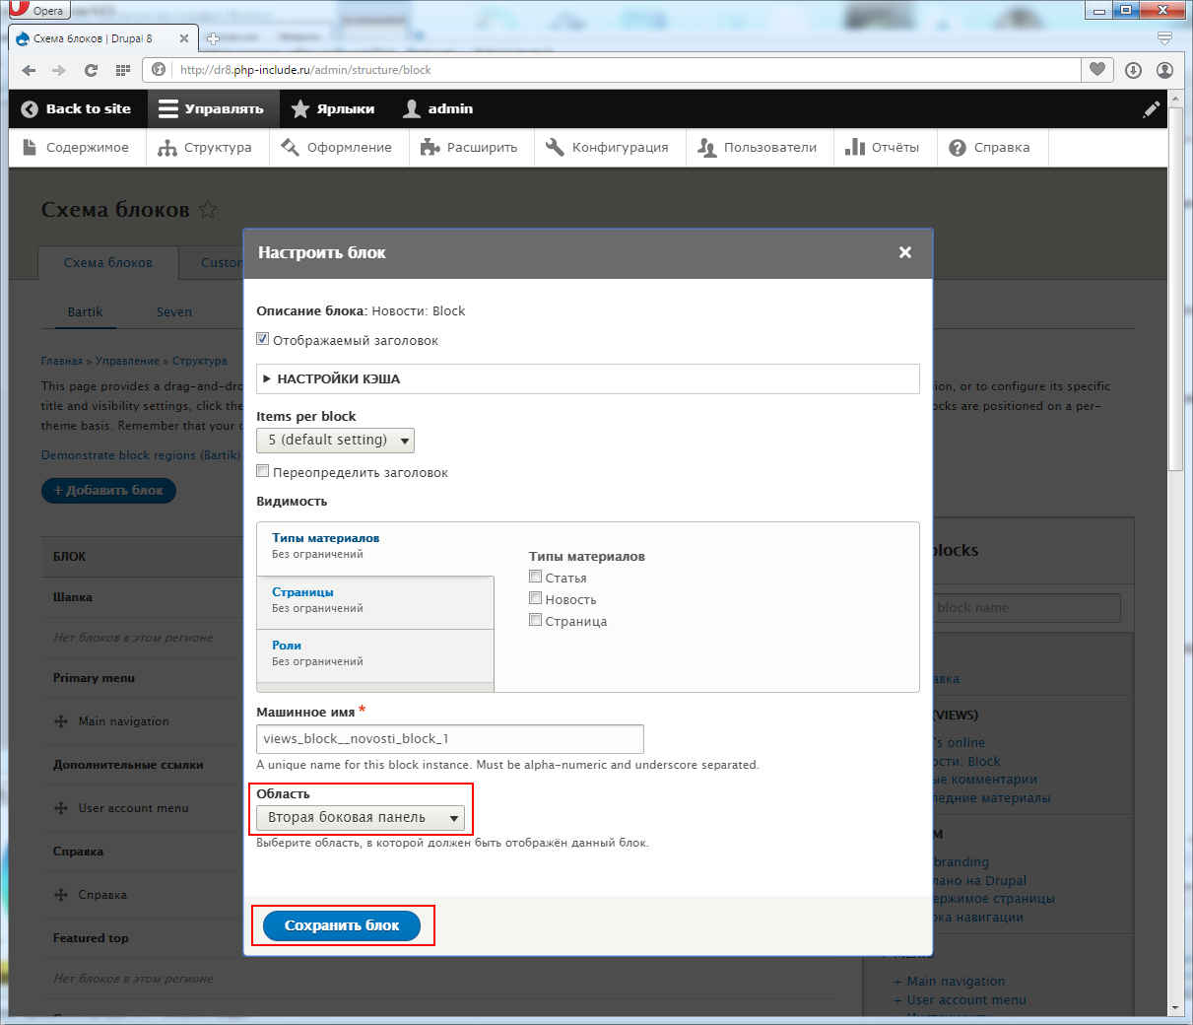Reload the current page
1193x1025 pixels.
(x=91, y=70)
